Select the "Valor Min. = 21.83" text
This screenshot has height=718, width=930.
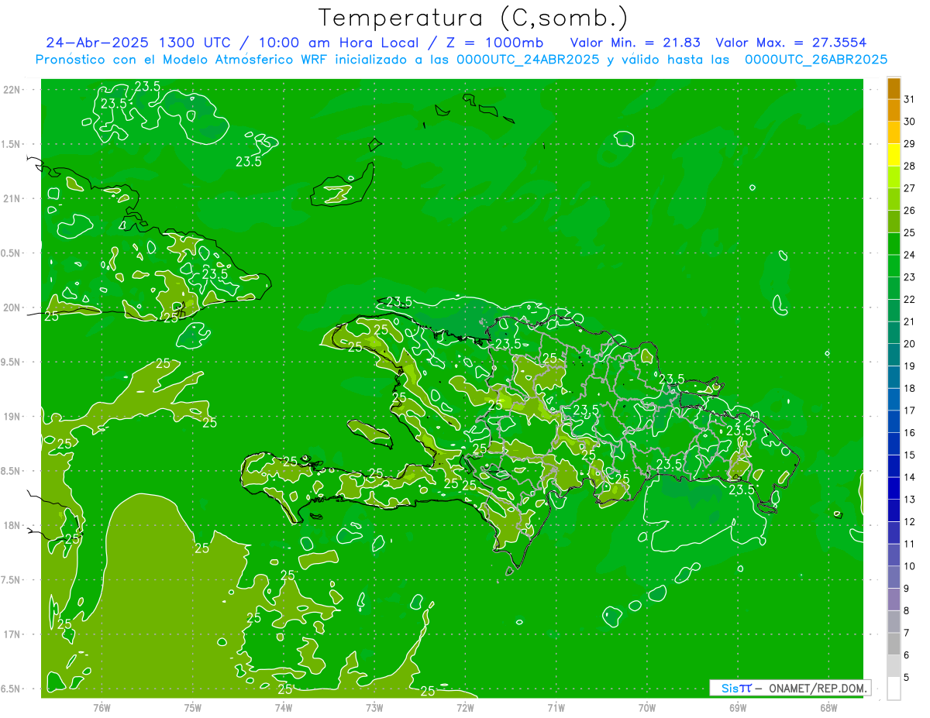(636, 43)
